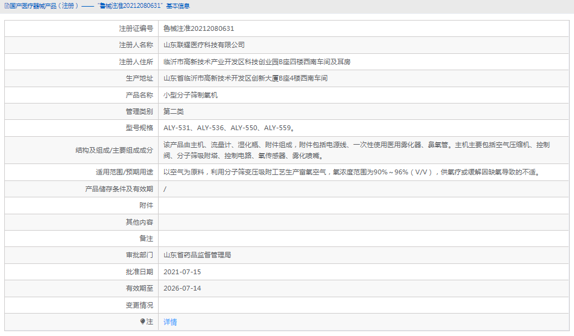Click the 结构及组成/主要组成成分 label
The width and height of the screenshot is (574, 336).
(114, 150)
